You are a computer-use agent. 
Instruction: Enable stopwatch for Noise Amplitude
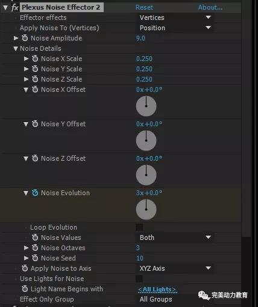(25, 38)
